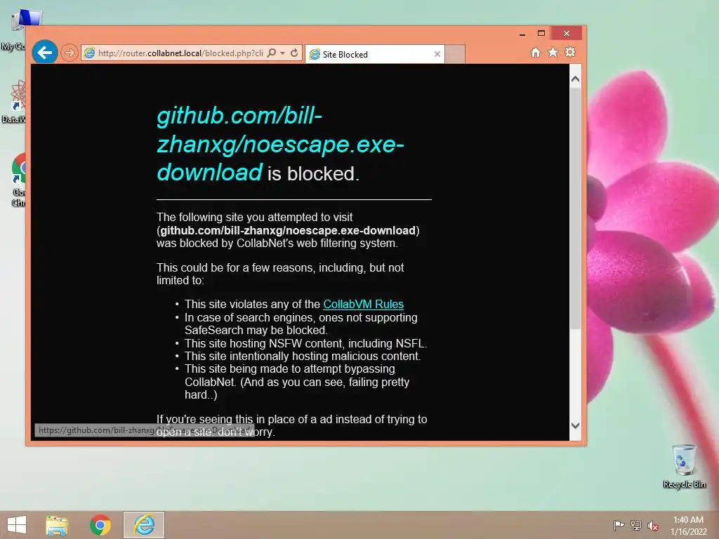The width and height of the screenshot is (719, 539).
Task: Click the taskbar clock showing 1:40 AM
Action: (688, 526)
